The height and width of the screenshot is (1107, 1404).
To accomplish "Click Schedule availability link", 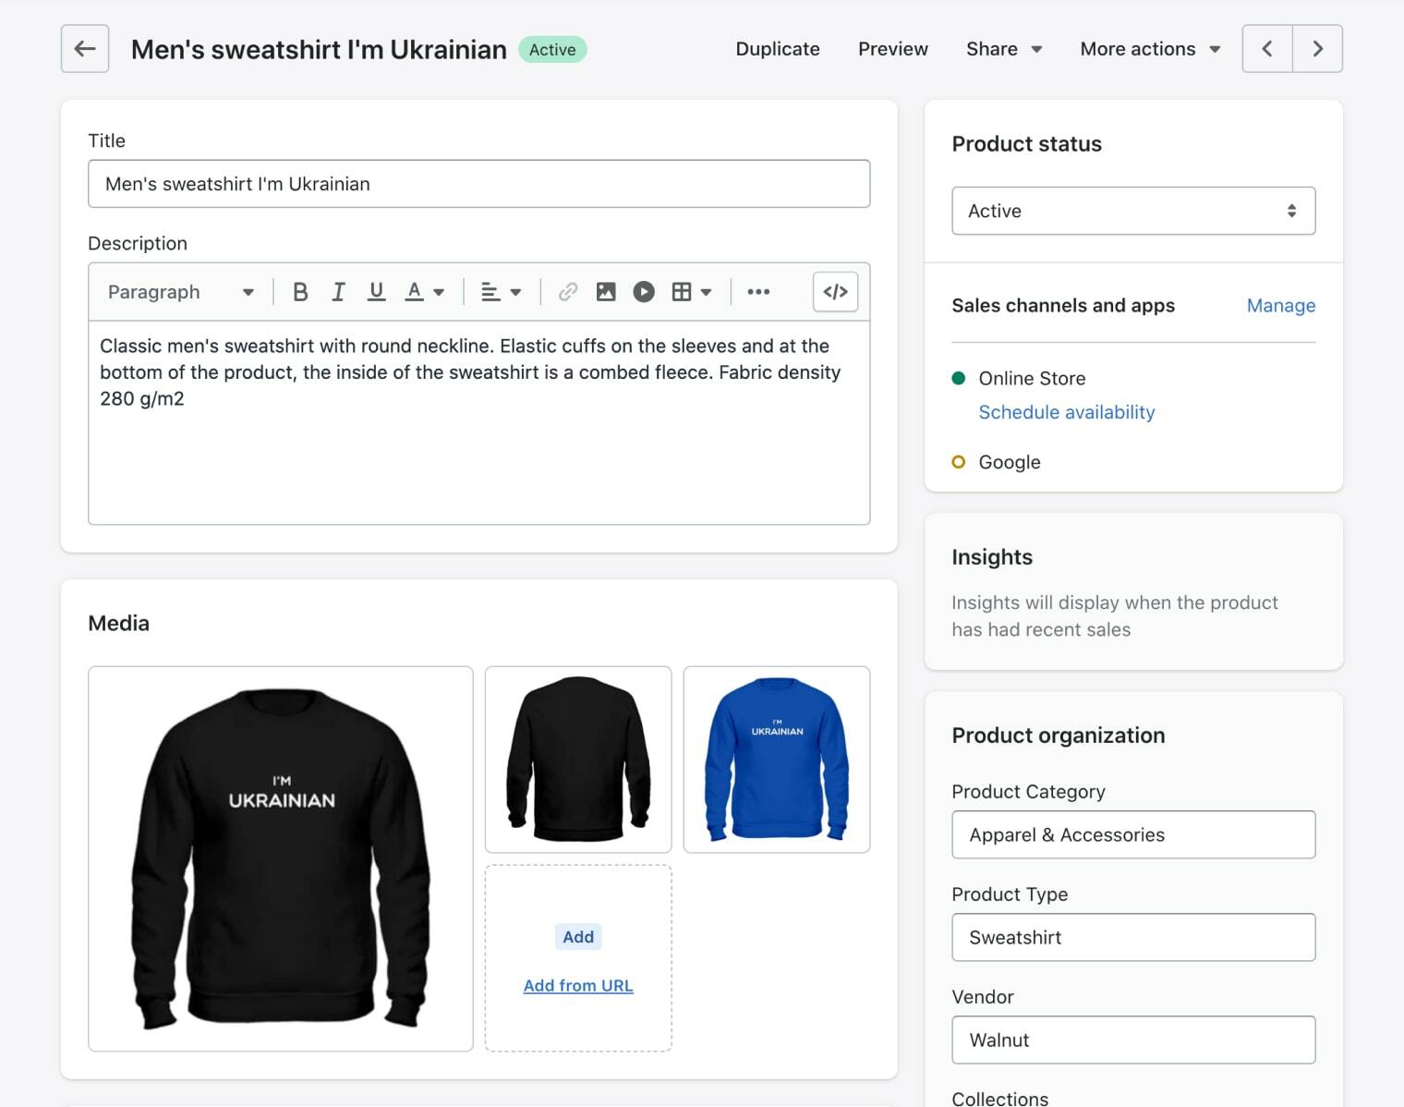I will [x=1067, y=412].
